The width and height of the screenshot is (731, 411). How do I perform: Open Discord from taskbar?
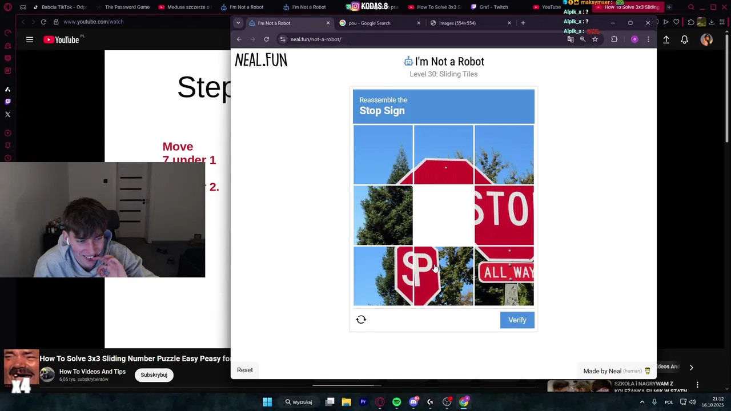click(x=413, y=402)
